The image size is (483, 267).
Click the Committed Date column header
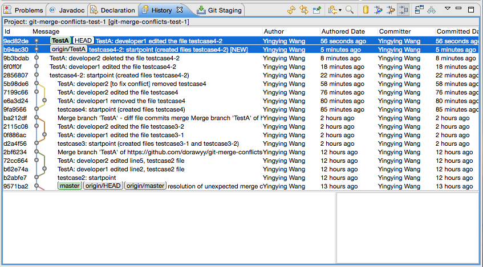pos(457,31)
